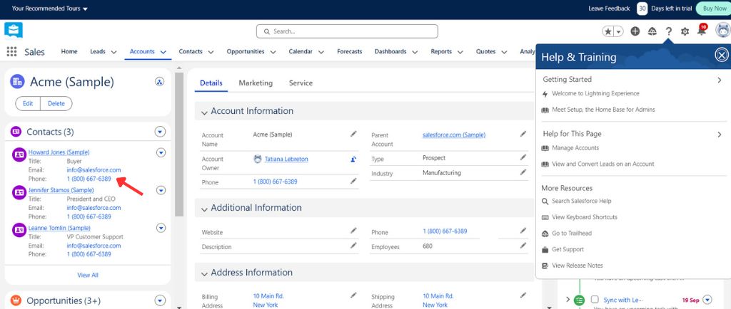Open the App Launcher grid icon
The height and width of the screenshot is (309, 731).
[x=11, y=51]
